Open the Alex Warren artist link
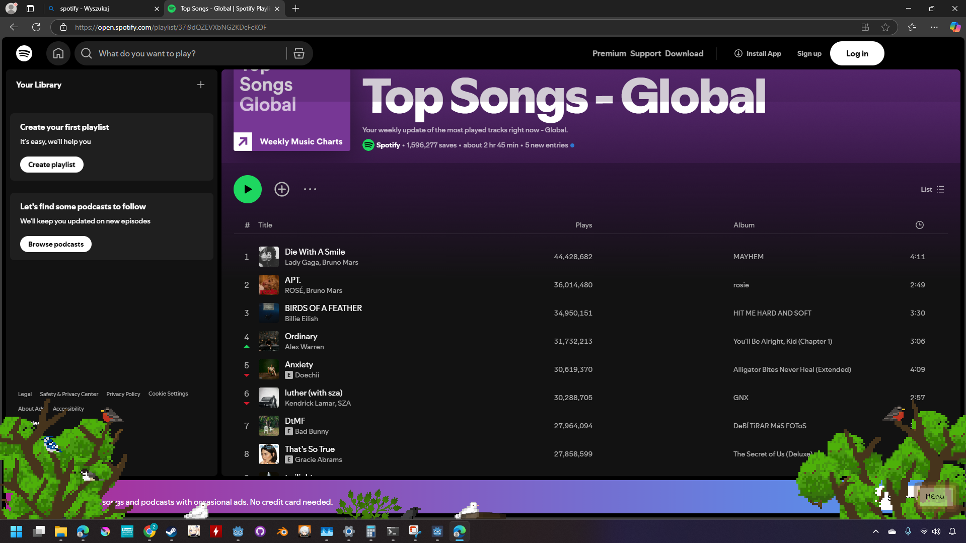This screenshot has height=543, width=966. pos(304,347)
